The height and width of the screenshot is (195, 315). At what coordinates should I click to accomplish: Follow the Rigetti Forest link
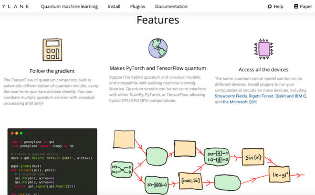coord(261,96)
